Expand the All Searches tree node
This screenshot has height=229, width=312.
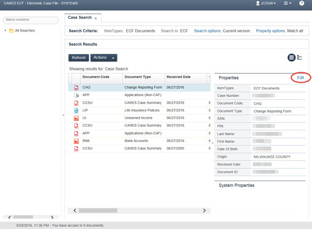5,31
